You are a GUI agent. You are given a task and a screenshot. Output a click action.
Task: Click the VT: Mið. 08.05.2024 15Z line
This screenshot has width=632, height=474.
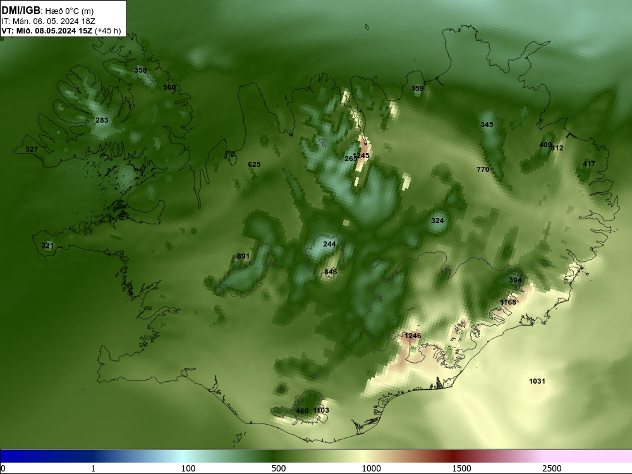point(61,30)
